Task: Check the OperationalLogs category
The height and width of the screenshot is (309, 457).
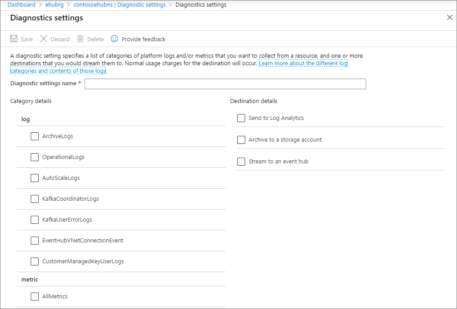Action: tap(35, 157)
